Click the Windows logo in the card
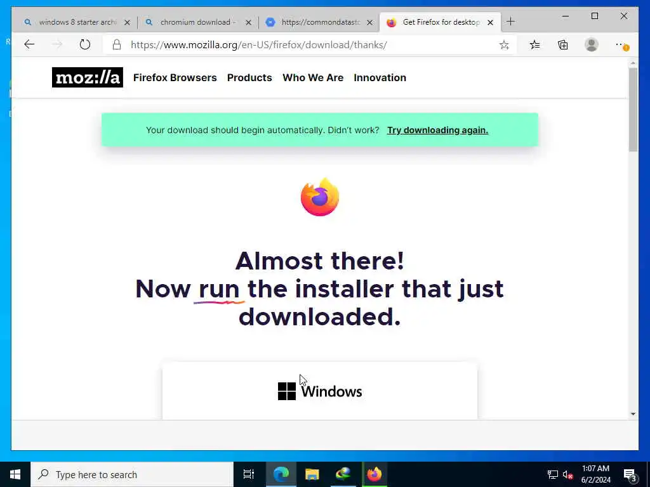650x487 pixels. coord(286,391)
